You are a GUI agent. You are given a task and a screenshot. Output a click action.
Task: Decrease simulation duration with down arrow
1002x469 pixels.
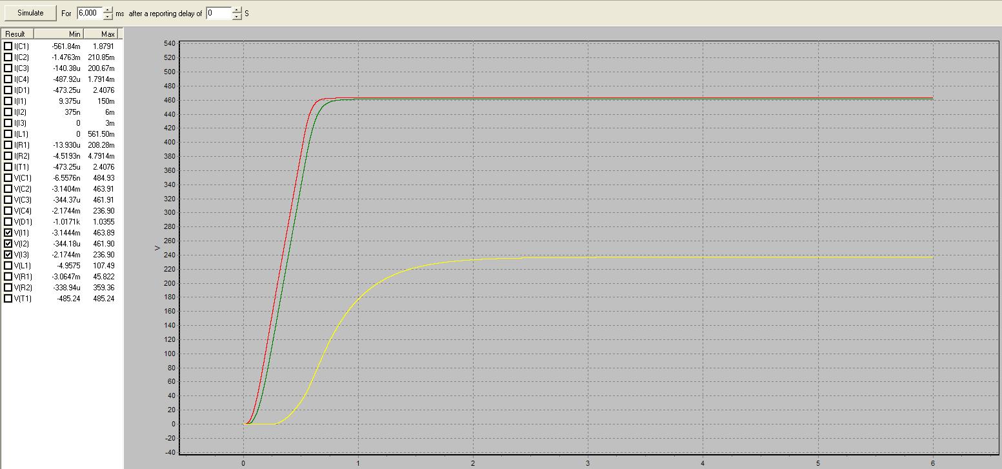[x=107, y=16]
